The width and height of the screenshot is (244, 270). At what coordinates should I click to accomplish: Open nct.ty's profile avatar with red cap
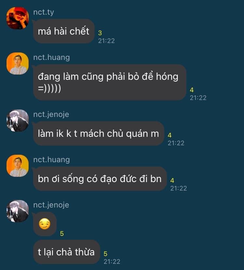tap(18, 18)
